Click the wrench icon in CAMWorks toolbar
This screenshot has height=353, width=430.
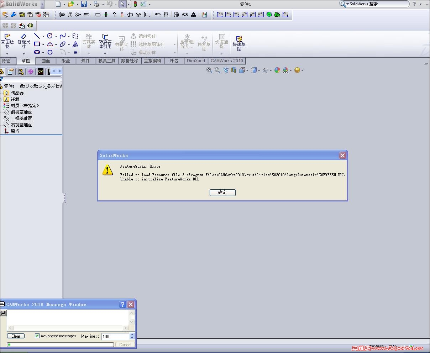click(14, 15)
